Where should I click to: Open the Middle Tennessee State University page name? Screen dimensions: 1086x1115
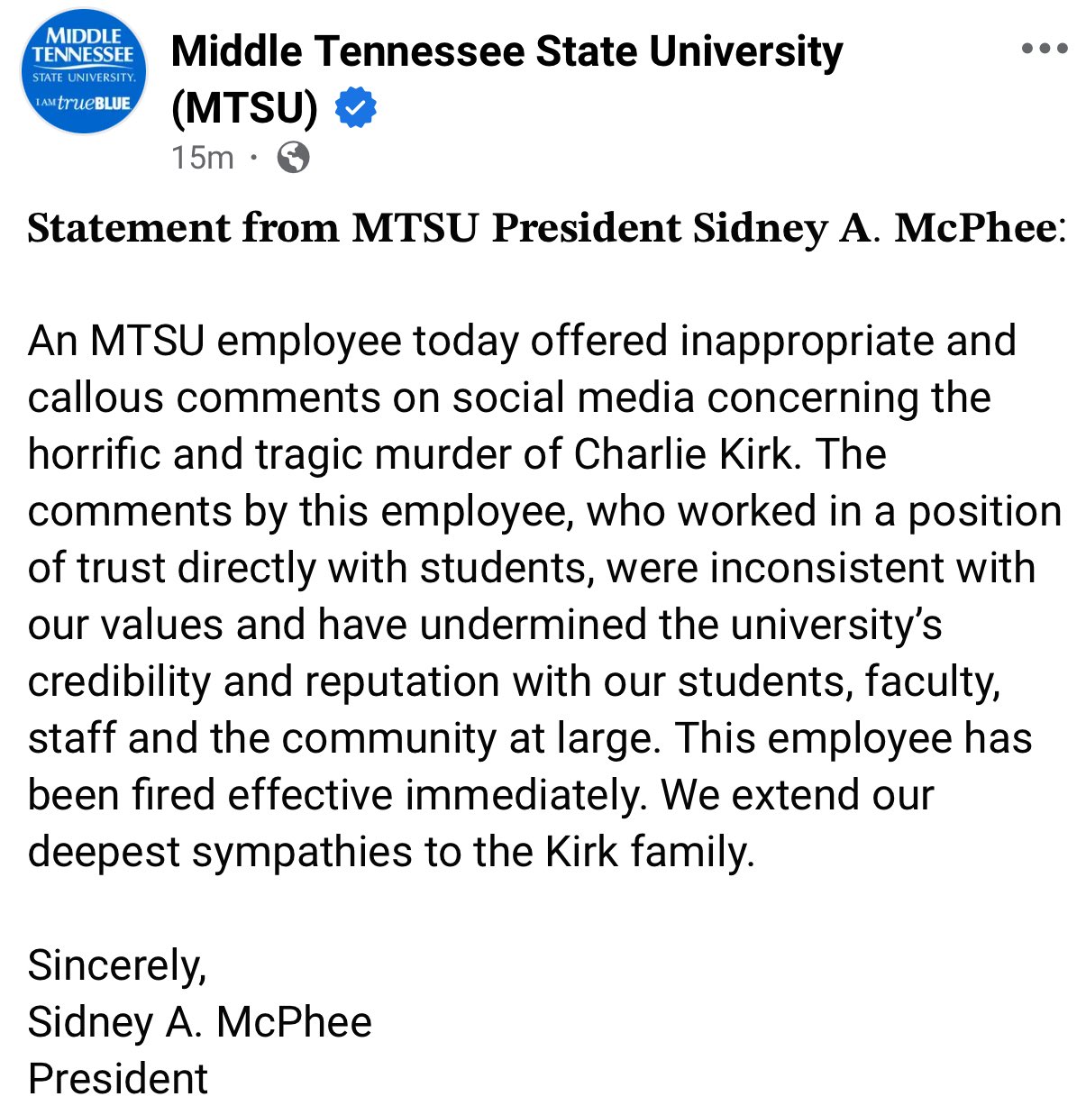coord(506,51)
